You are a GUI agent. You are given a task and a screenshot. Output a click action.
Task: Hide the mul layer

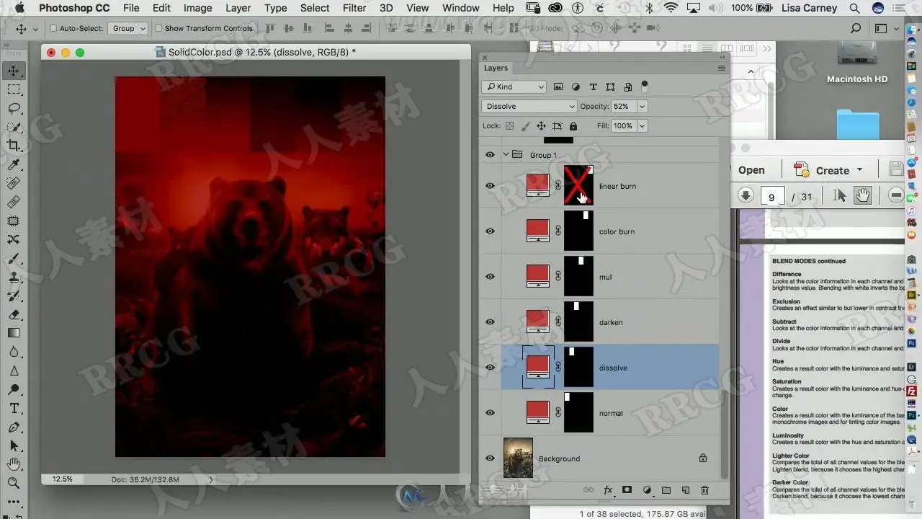point(491,277)
